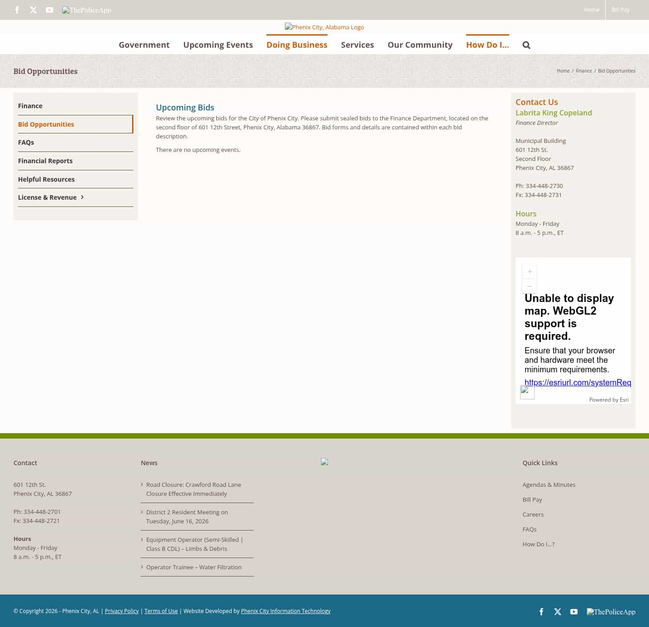The image size is (649, 627).
Task: Open Equipment Operator (Semi-Skilled) news item
Action: [194, 544]
